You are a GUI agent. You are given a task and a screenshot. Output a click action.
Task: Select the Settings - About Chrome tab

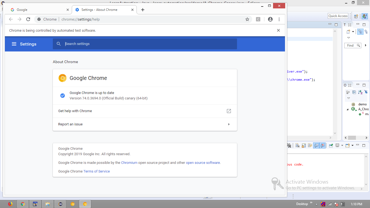coord(104,10)
